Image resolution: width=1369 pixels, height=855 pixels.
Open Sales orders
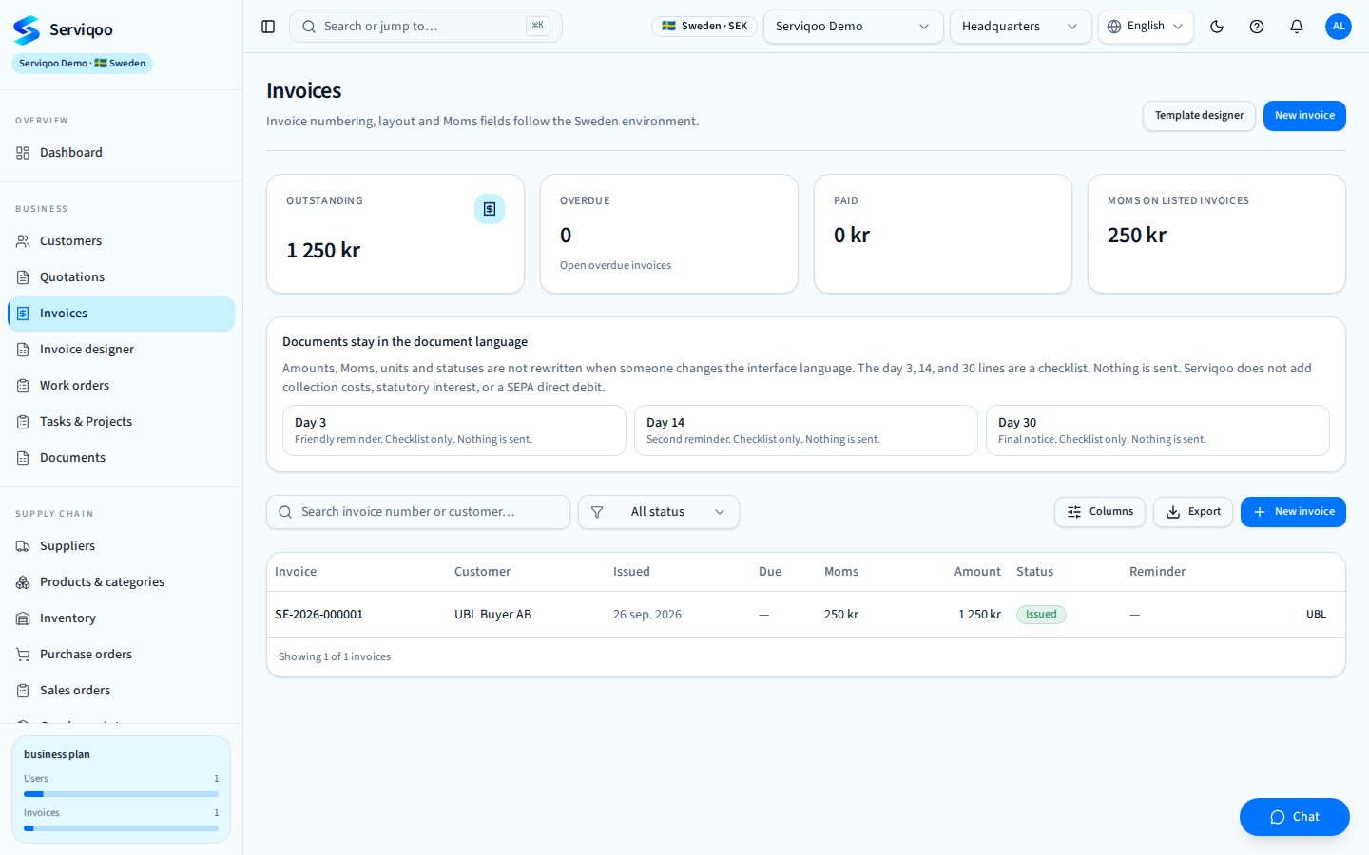[122, 691]
